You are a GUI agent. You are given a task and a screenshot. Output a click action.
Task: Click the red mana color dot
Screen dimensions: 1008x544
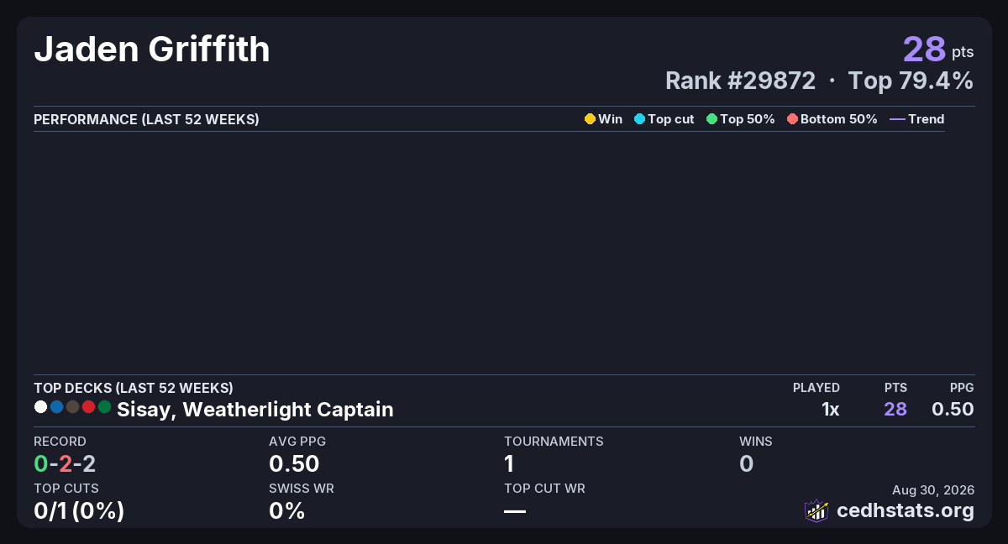pos(88,407)
